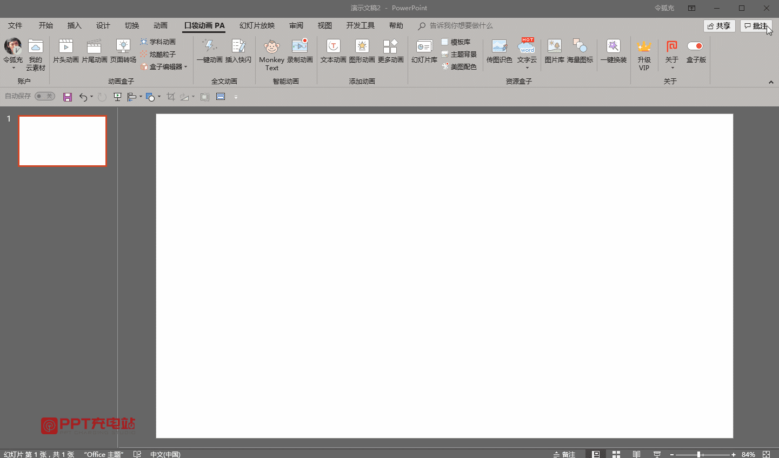The width and height of the screenshot is (779, 458).
Task: Start 录制动画 record animation
Action: click(x=299, y=51)
